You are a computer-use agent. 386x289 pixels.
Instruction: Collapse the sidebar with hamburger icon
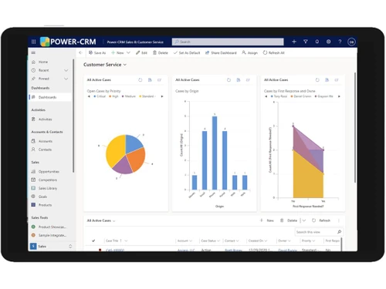(33, 52)
